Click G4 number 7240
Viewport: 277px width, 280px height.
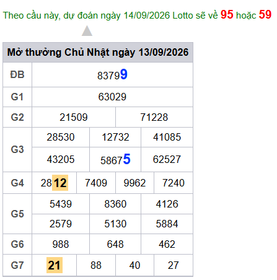[174, 183]
